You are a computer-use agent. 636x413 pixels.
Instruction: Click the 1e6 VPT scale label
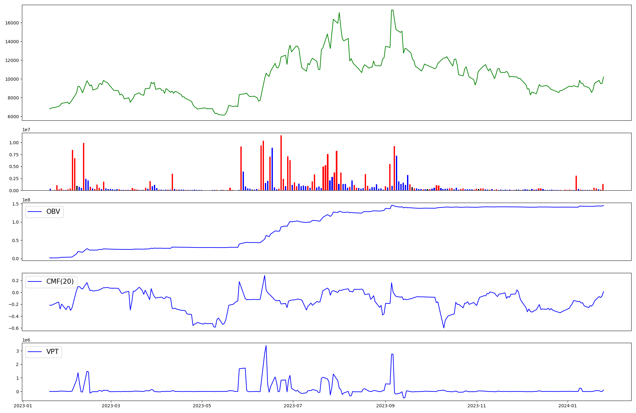pyautogui.click(x=26, y=340)
